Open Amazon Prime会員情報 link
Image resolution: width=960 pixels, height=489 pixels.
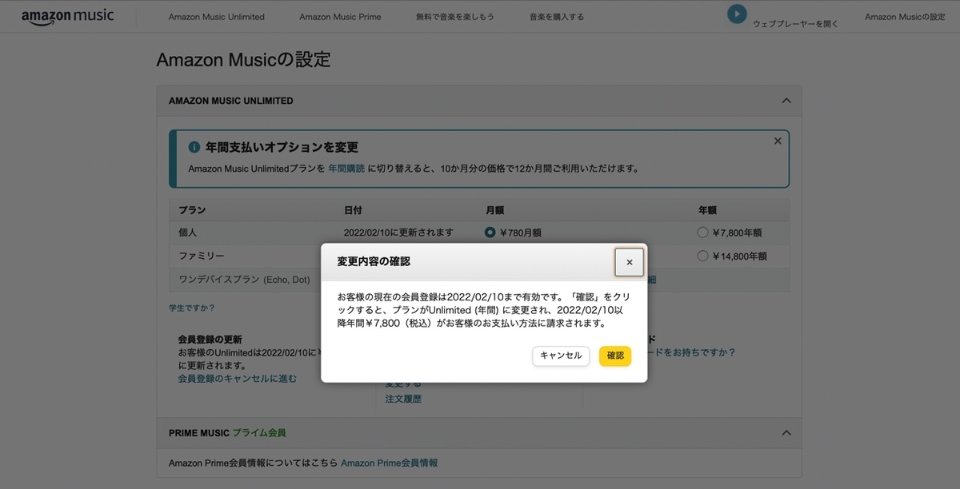coord(389,463)
